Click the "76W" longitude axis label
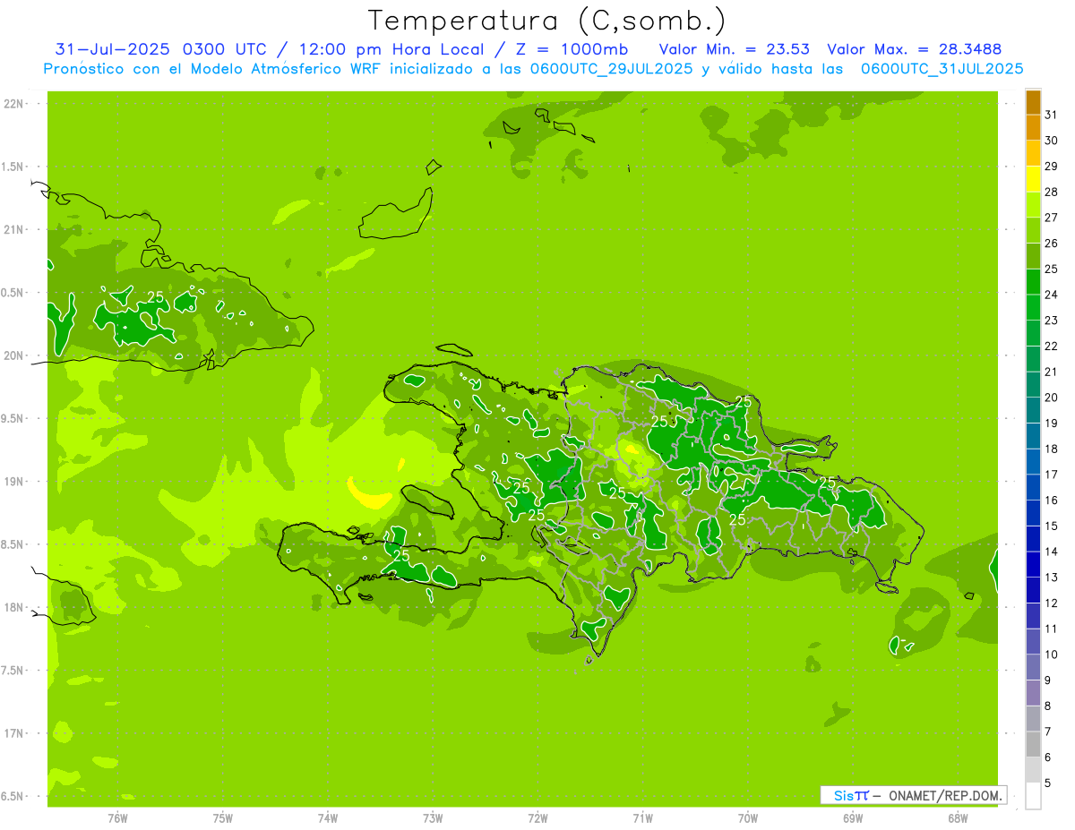1075x830 pixels. (x=117, y=818)
